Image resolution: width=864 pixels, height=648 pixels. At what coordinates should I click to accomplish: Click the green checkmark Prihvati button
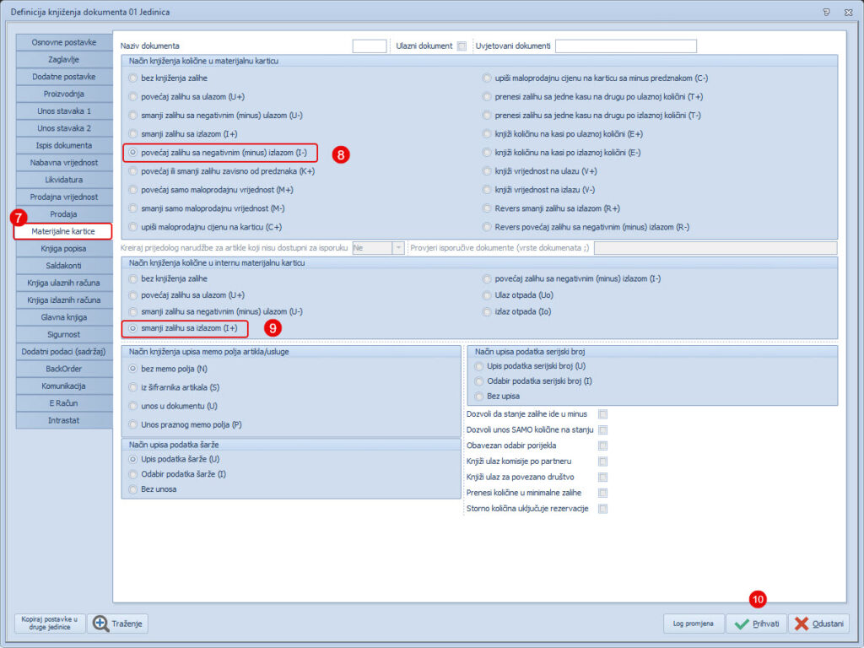pyautogui.click(x=755, y=624)
